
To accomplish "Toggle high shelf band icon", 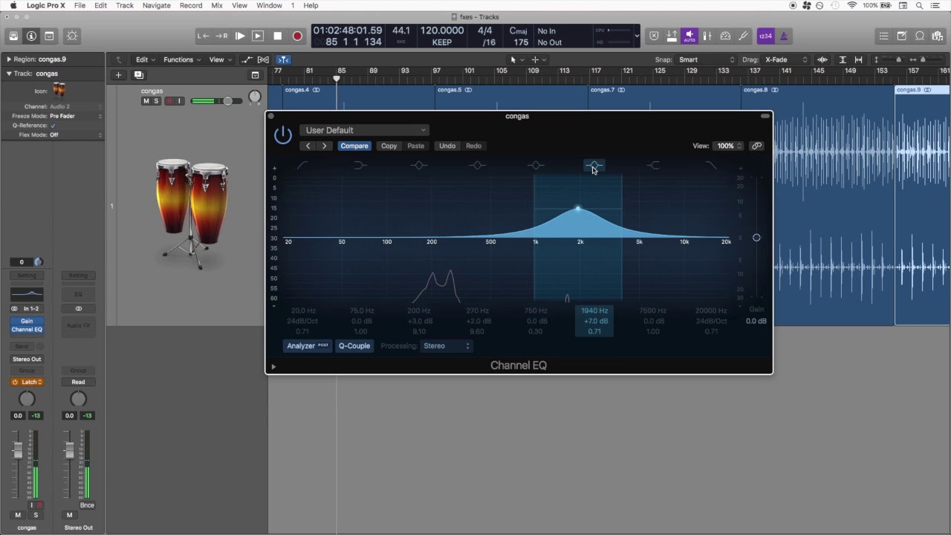I will [653, 165].
